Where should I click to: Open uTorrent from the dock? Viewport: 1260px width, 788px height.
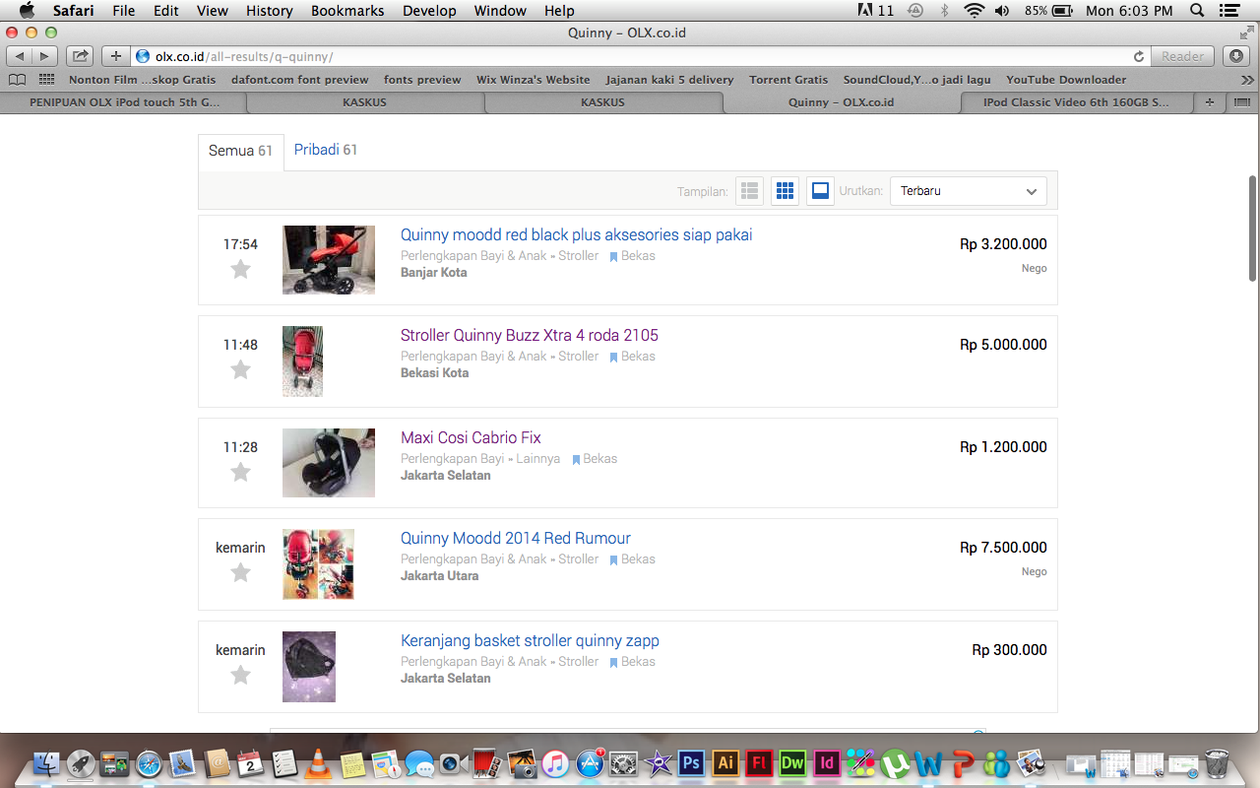click(895, 762)
